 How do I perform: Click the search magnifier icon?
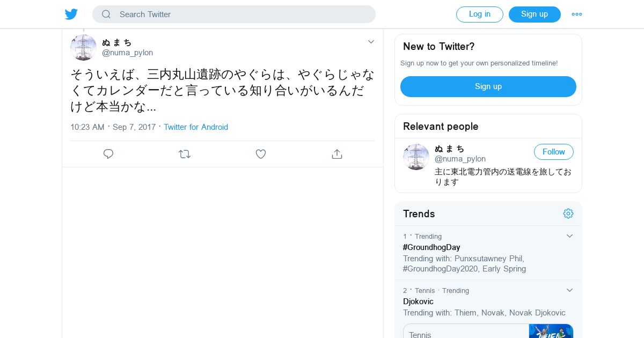tap(106, 14)
